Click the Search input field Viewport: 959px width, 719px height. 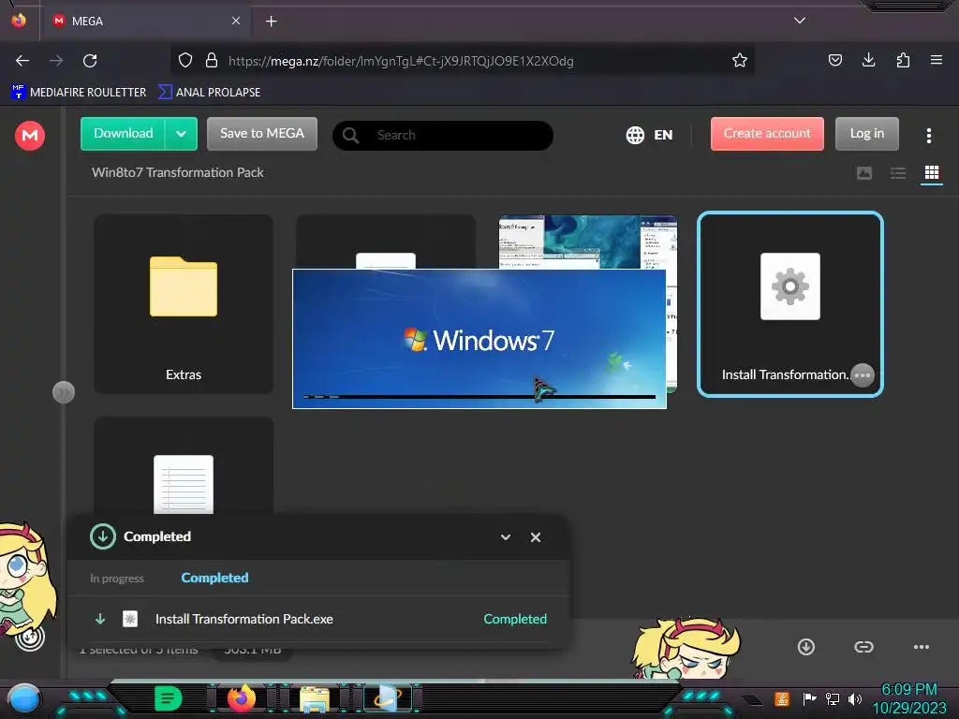point(443,135)
